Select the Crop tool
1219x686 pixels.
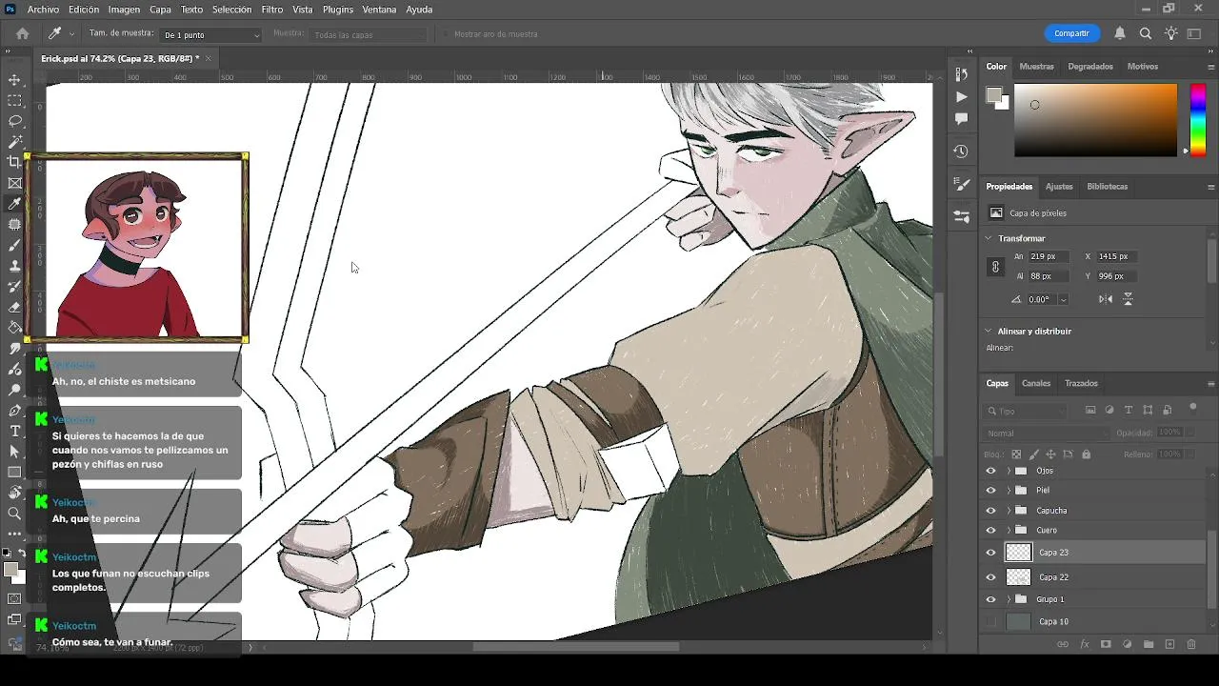[14, 163]
